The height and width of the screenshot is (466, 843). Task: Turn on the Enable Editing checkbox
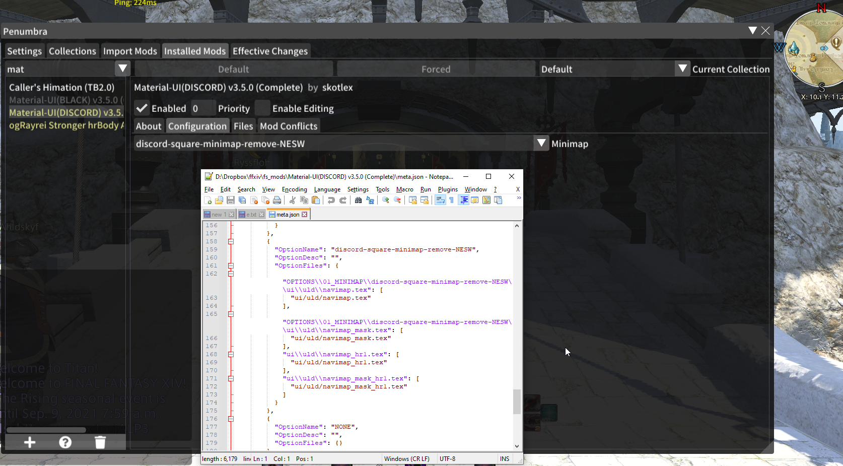[x=262, y=108]
